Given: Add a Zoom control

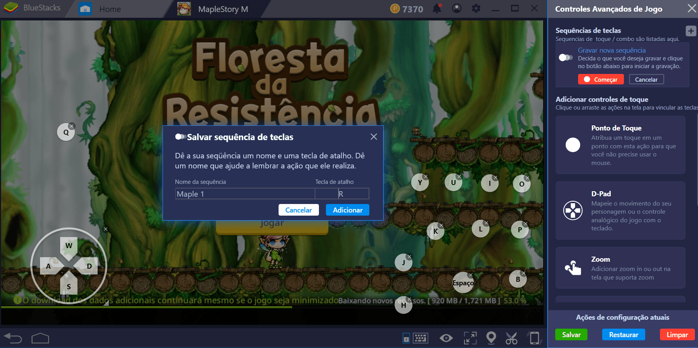Looking at the screenshot, I should 620,268.
